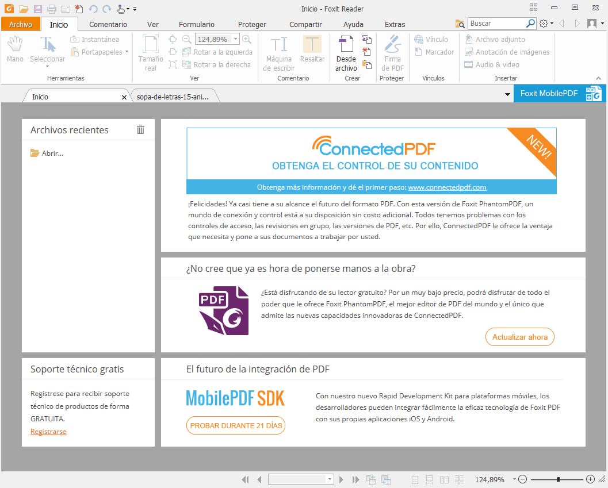
Task: Open the Archivo menu
Action: 21,24
